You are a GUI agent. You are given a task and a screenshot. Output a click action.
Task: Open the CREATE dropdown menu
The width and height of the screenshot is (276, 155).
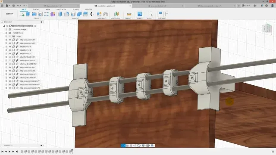pos(37,18)
